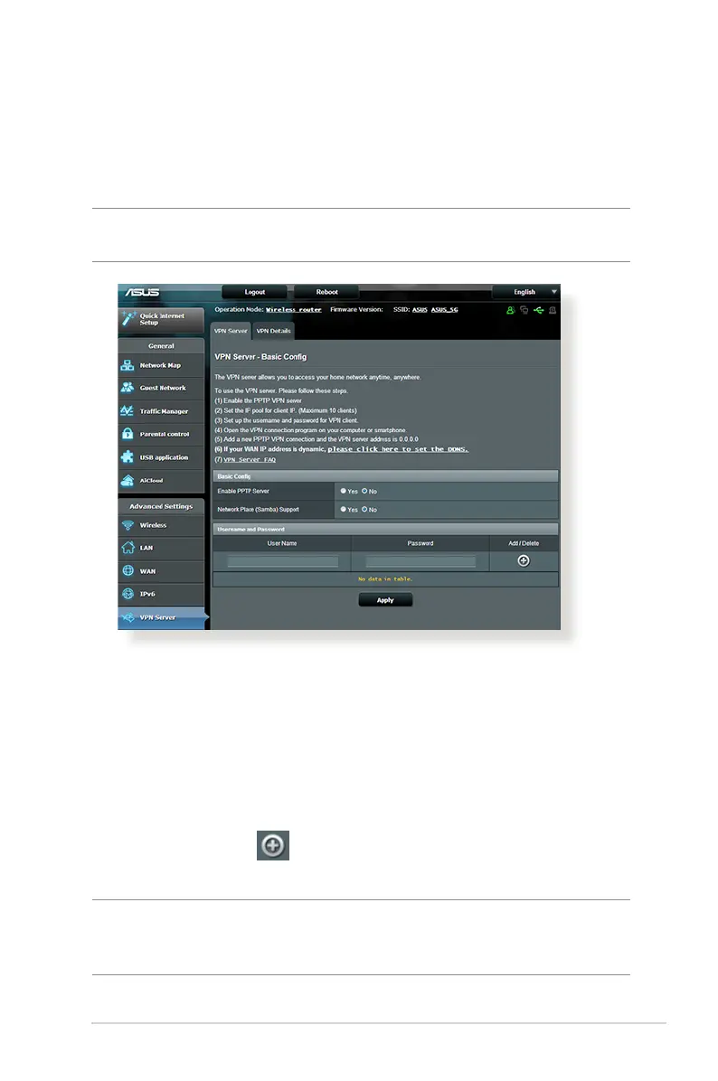This screenshot has height=1081, width=718.
Task: Open LAN settings
Action: tap(161, 548)
